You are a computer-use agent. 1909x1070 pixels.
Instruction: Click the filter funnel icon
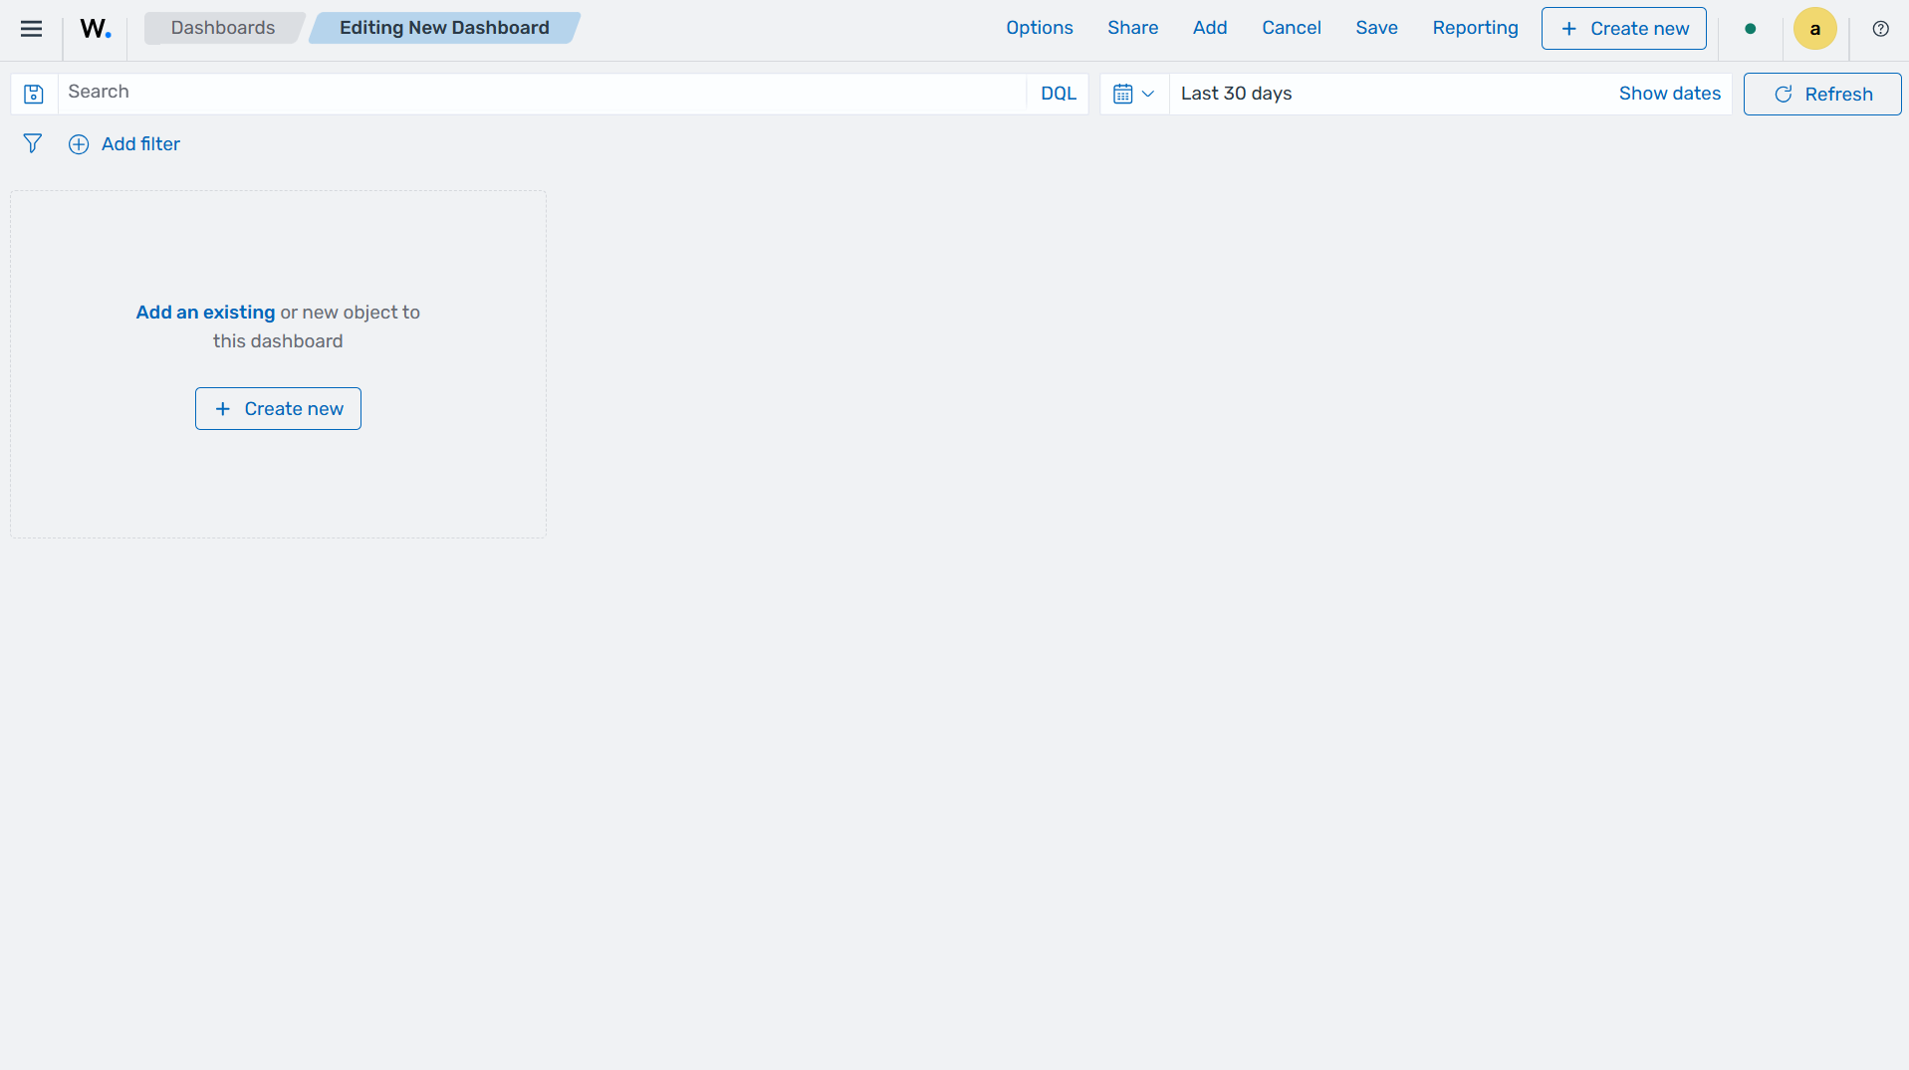[32, 144]
